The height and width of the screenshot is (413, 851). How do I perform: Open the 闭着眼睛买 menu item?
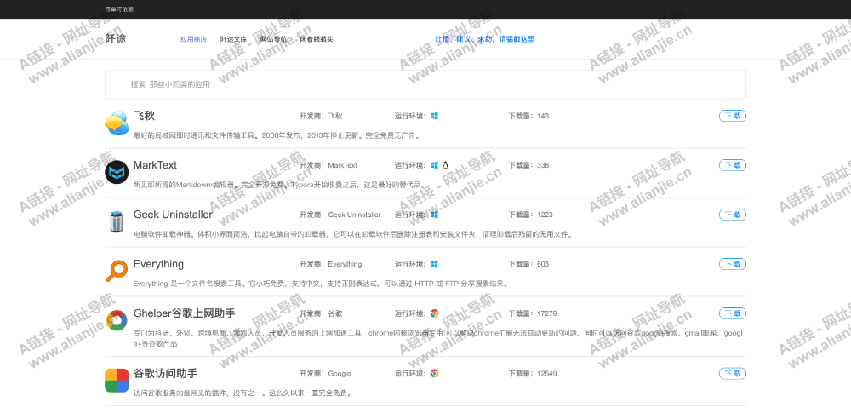click(317, 39)
